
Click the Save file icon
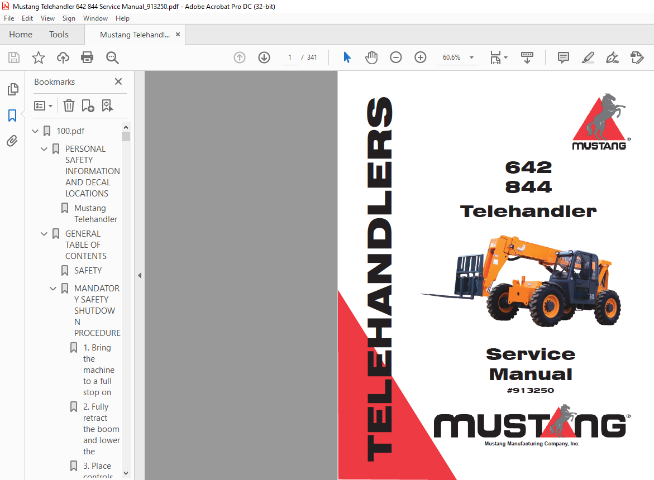14,57
